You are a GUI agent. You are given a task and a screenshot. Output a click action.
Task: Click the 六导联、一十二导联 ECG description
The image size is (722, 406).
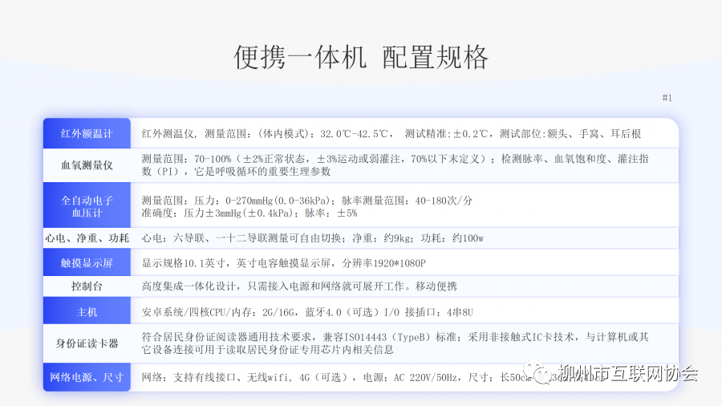[313, 238]
